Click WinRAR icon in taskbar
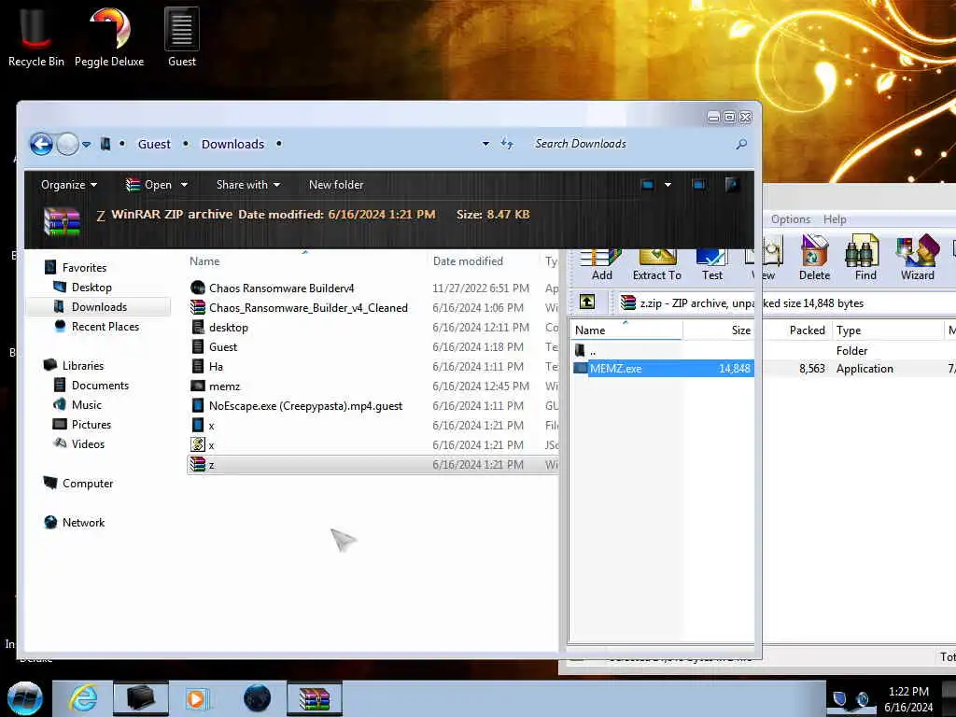This screenshot has width=956, height=717. [x=316, y=698]
